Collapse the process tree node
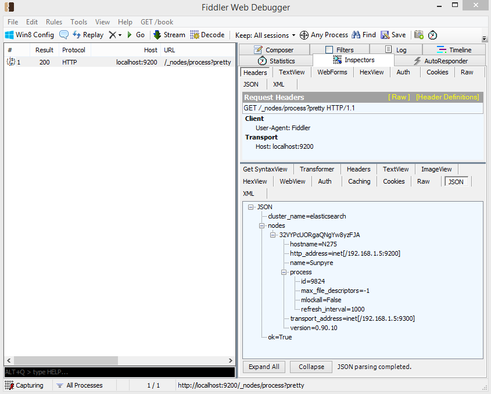 click(x=284, y=272)
